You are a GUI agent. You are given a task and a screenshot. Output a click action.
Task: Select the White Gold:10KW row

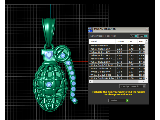[x=117, y=72]
